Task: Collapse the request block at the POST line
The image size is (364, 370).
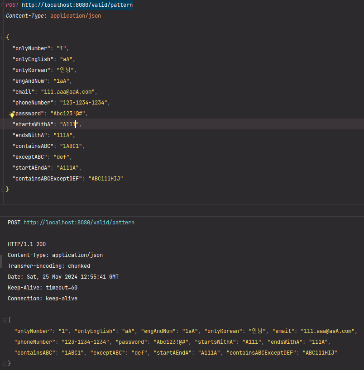Action: click(3, 5)
